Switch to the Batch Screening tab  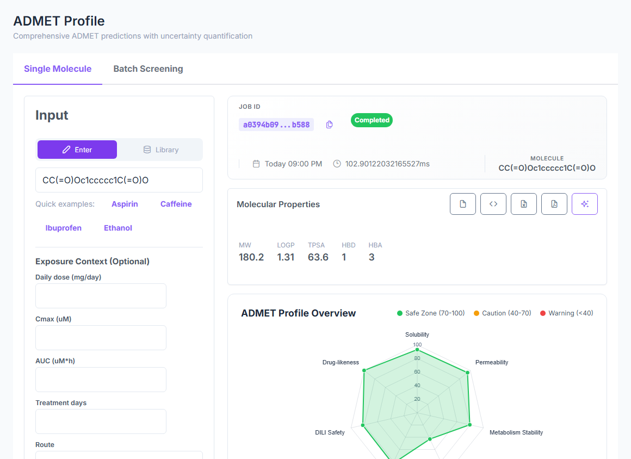click(x=148, y=69)
